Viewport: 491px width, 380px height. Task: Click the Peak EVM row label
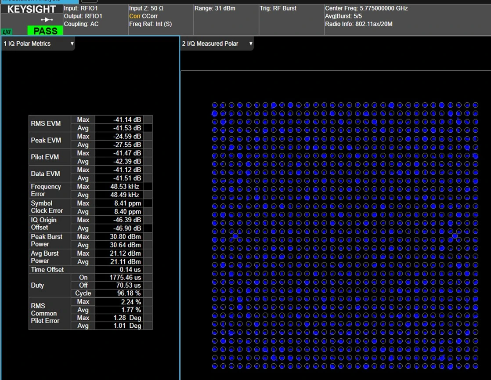click(46, 140)
